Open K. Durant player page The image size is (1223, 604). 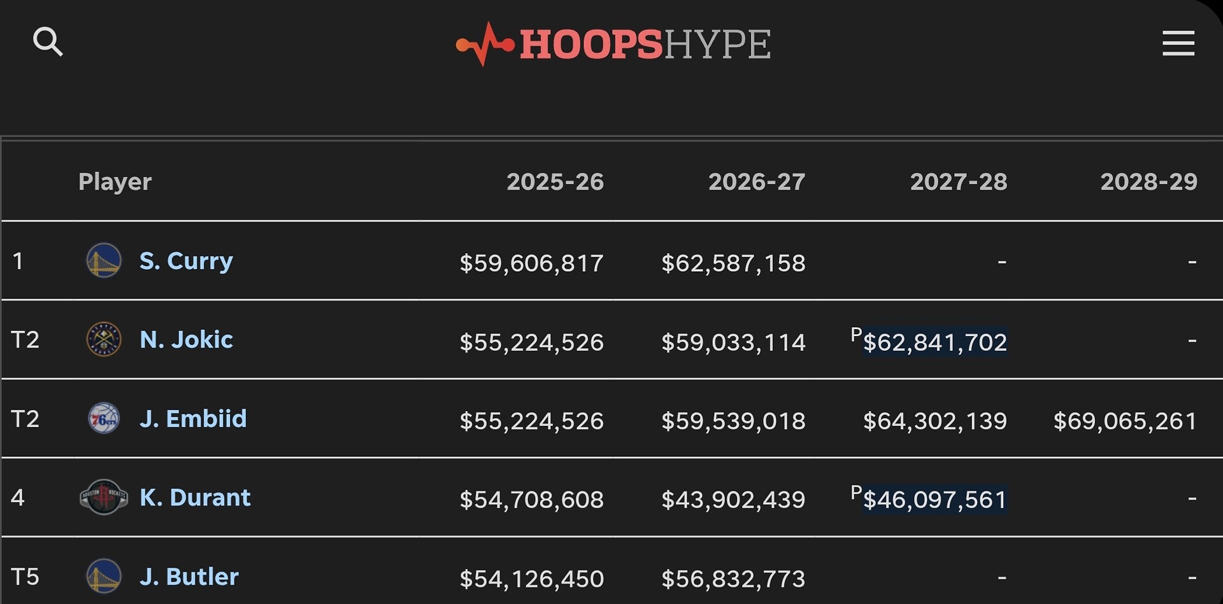195,497
